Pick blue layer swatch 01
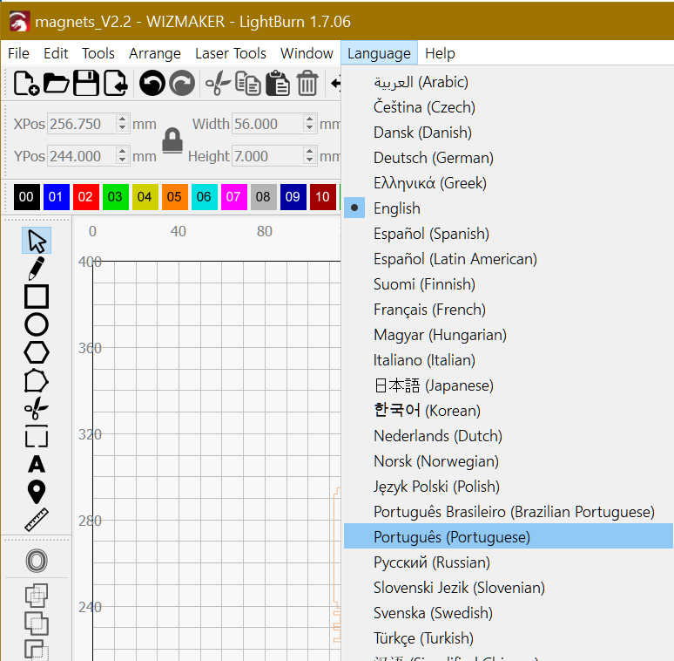Screen dimensions: 674x661 (57, 197)
